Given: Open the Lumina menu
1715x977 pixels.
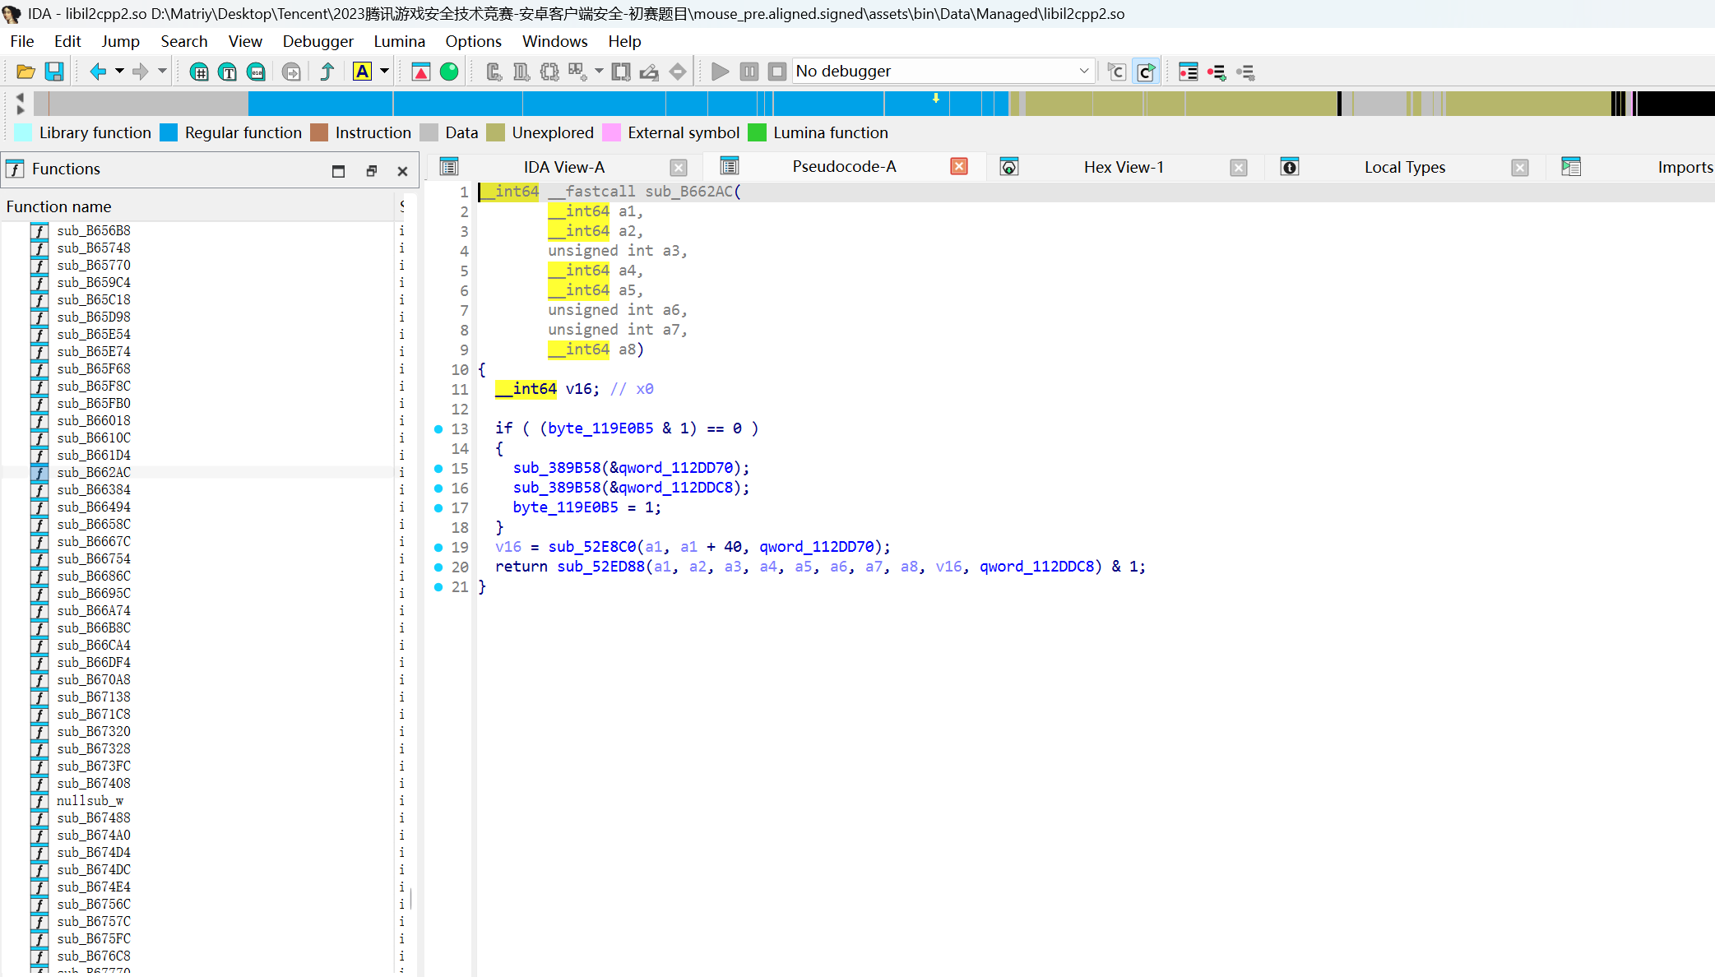Looking at the screenshot, I should [x=399, y=41].
